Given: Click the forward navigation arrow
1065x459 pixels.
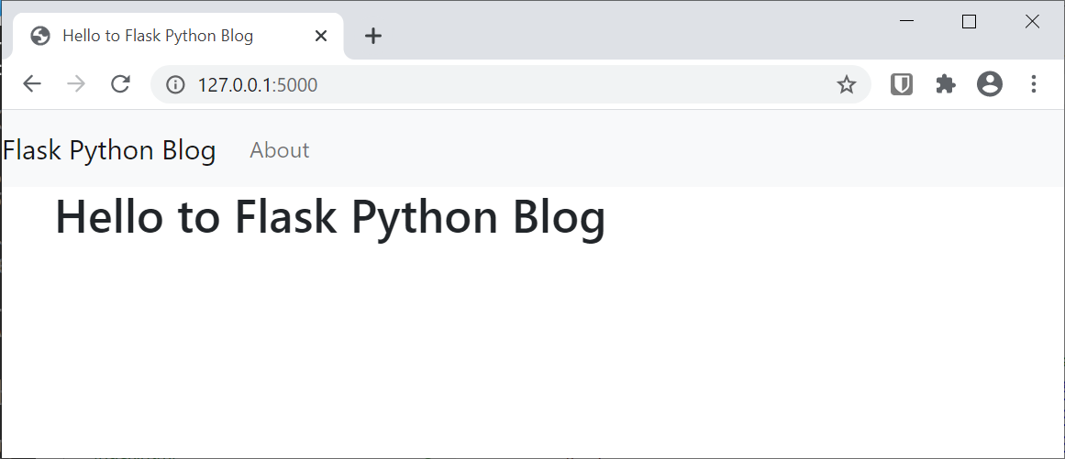Looking at the screenshot, I should (76, 84).
